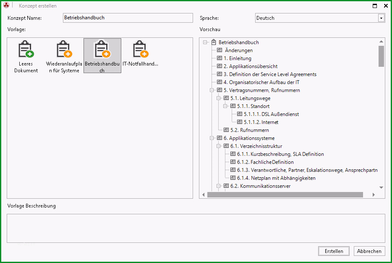
Task: Click the Abbrechen button
Action: (x=369, y=251)
